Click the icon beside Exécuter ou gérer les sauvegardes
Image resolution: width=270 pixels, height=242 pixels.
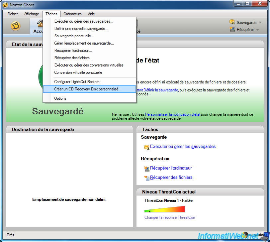click(x=147, y=147)
